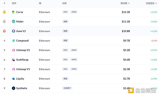Viewport: 159px width, 96px height.
Task: Click the bronze third-place medal icon
Action: tap(4, 31)
